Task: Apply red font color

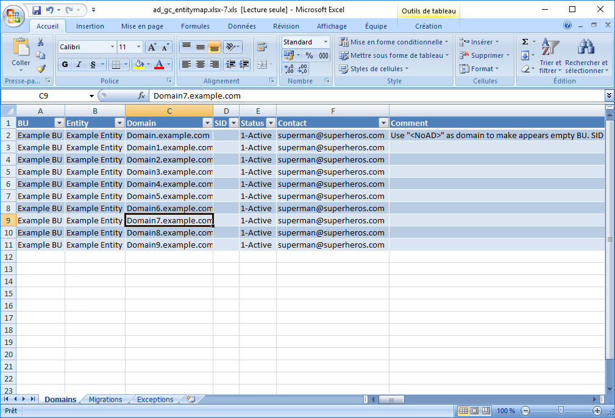Action: (x=159, y=64)
